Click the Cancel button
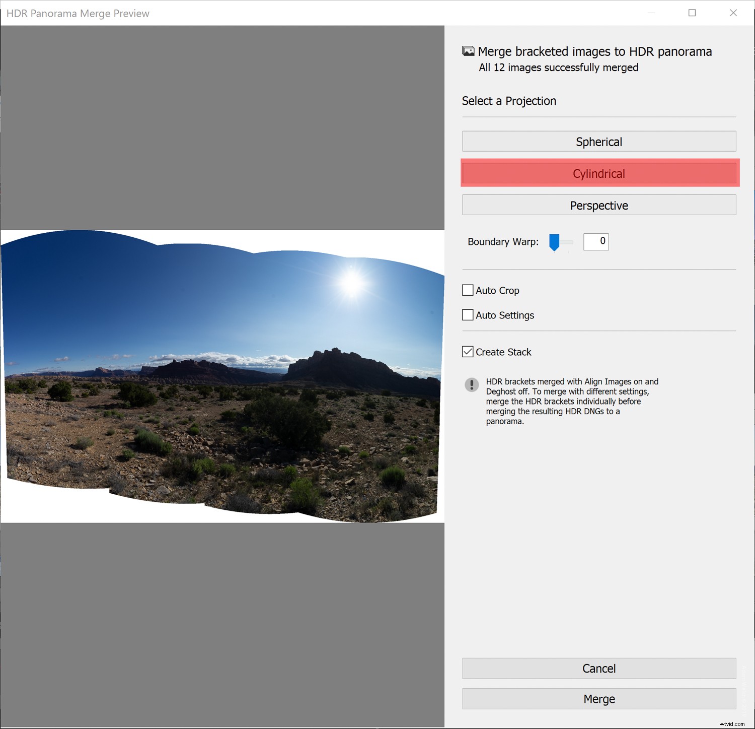This screenshot has width=755, height=729. (x=598, y=668)
